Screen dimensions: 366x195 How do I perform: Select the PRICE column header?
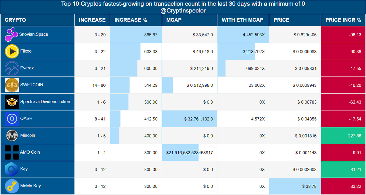point(295,20)
